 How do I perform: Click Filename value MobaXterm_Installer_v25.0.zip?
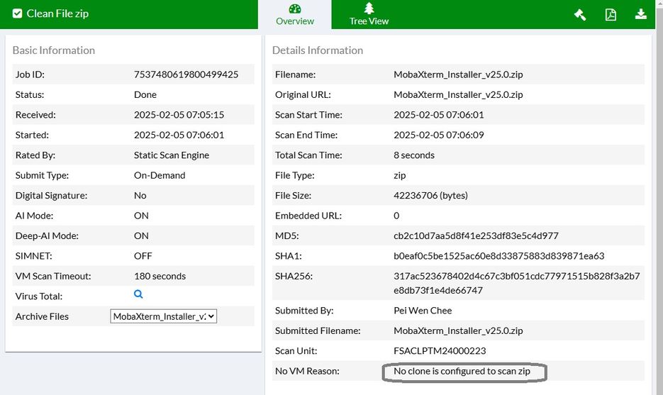coord(458,74)
